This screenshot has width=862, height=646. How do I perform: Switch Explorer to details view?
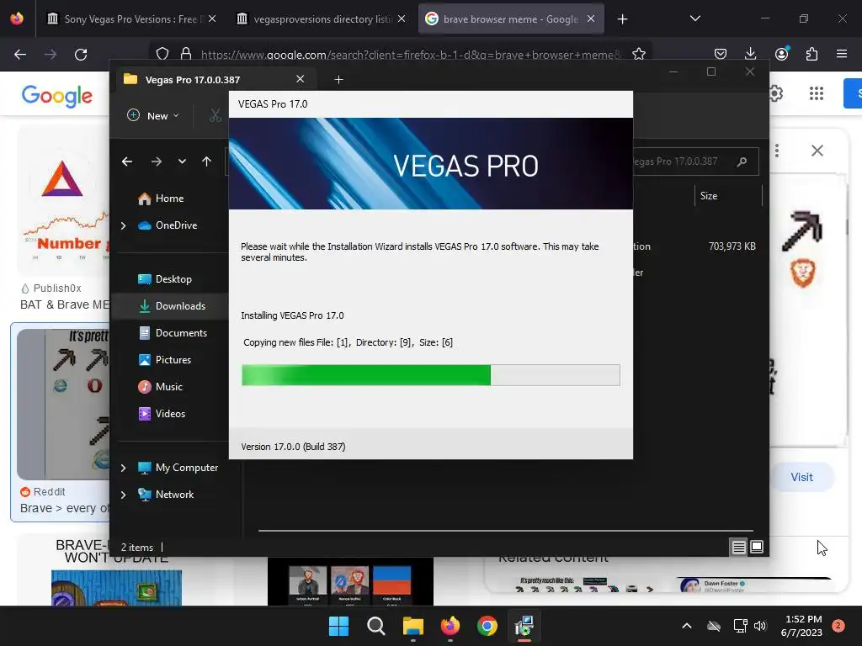pos(738,547)
